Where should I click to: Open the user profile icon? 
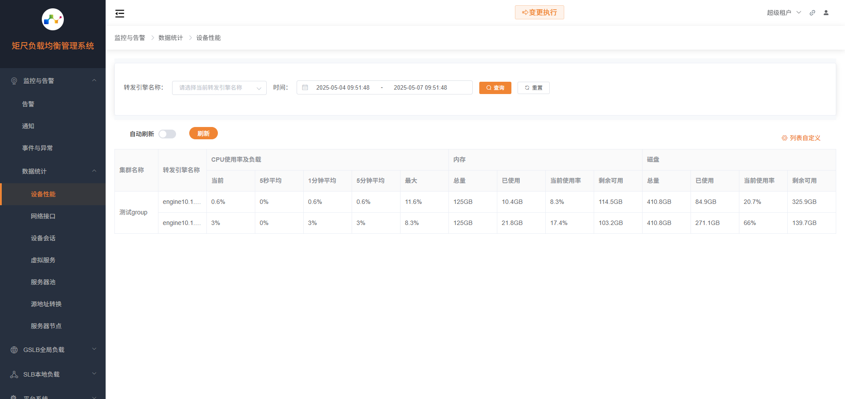[x=826, y=13]
